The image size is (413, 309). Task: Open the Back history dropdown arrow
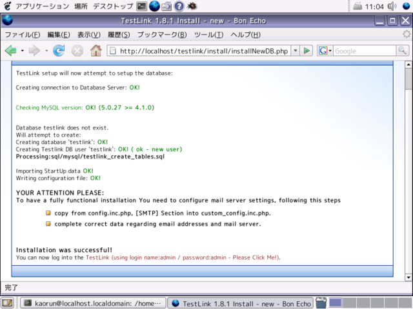pos(23,51)
